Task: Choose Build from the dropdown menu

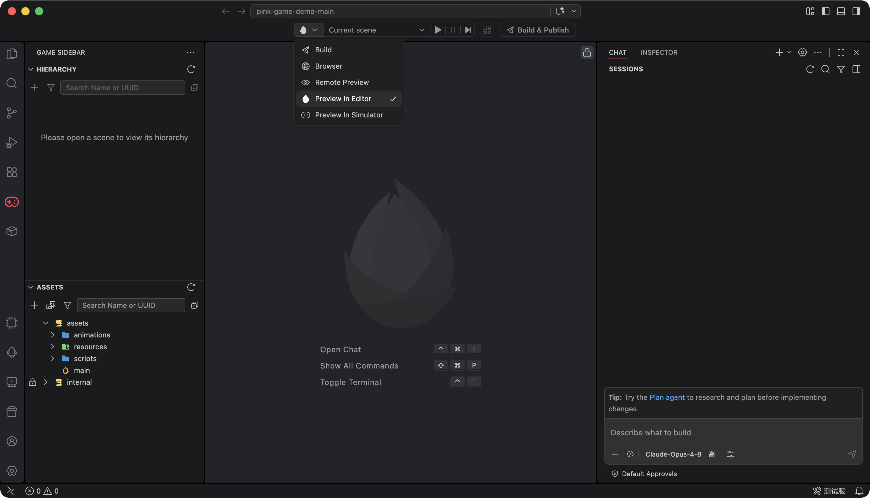Action: tap(349, 50)
